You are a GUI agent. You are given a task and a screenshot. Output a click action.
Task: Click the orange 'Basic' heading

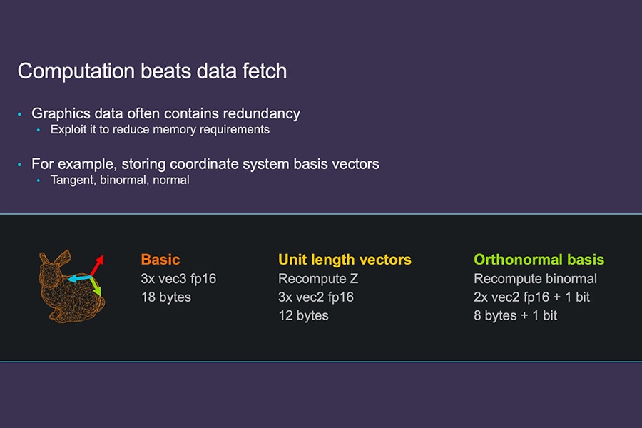(160, 260)
